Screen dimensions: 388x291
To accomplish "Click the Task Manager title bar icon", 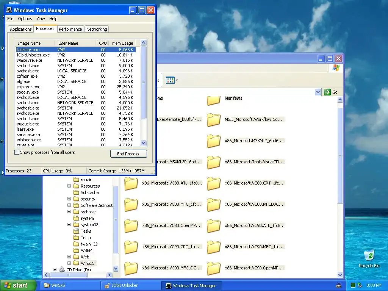I will point(9,10).
